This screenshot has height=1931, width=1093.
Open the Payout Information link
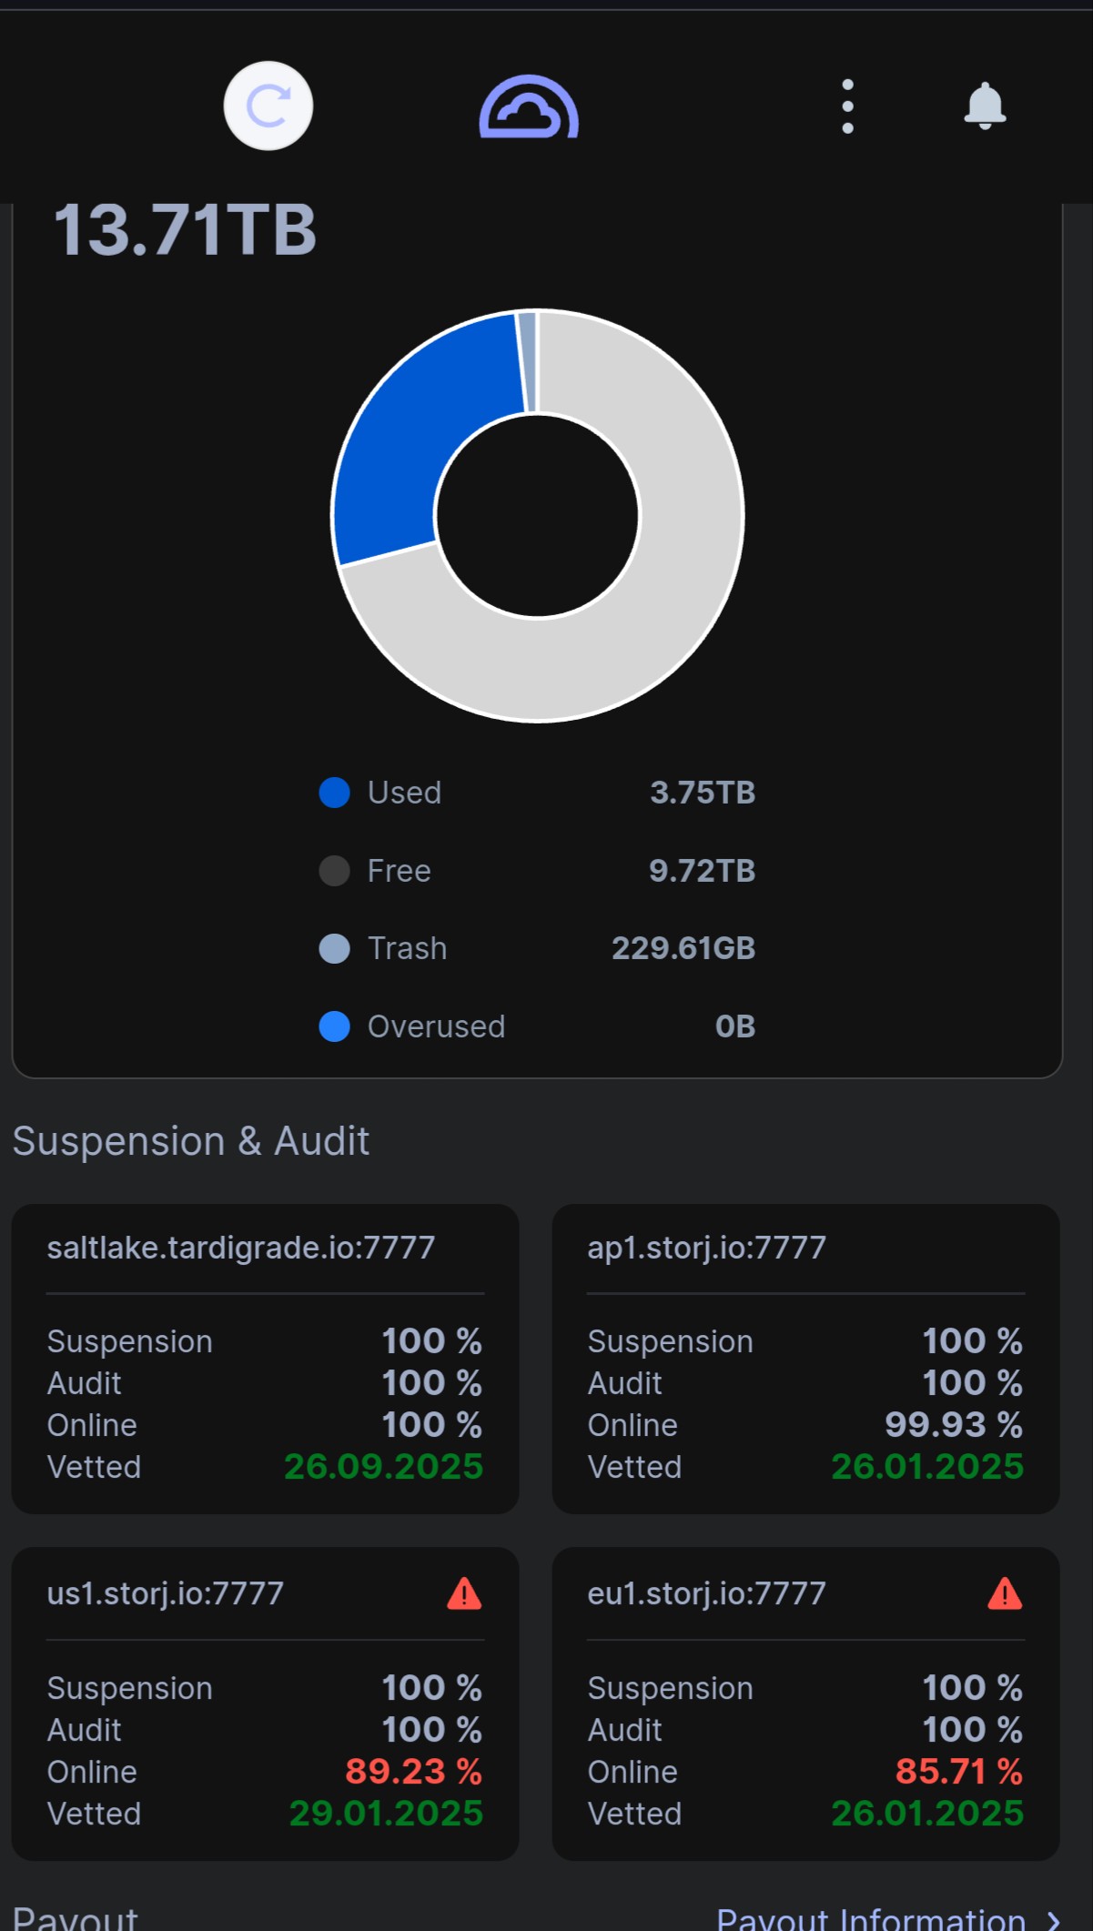[871, 1918]
